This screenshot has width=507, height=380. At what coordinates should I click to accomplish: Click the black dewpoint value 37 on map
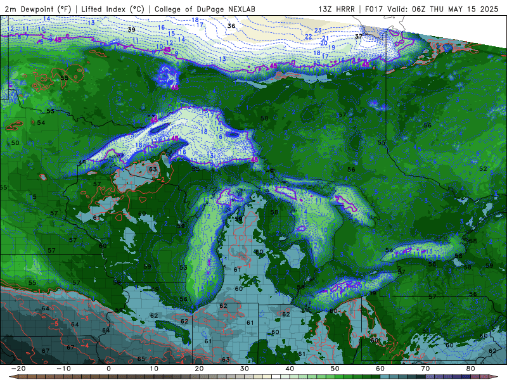point(359,37)
